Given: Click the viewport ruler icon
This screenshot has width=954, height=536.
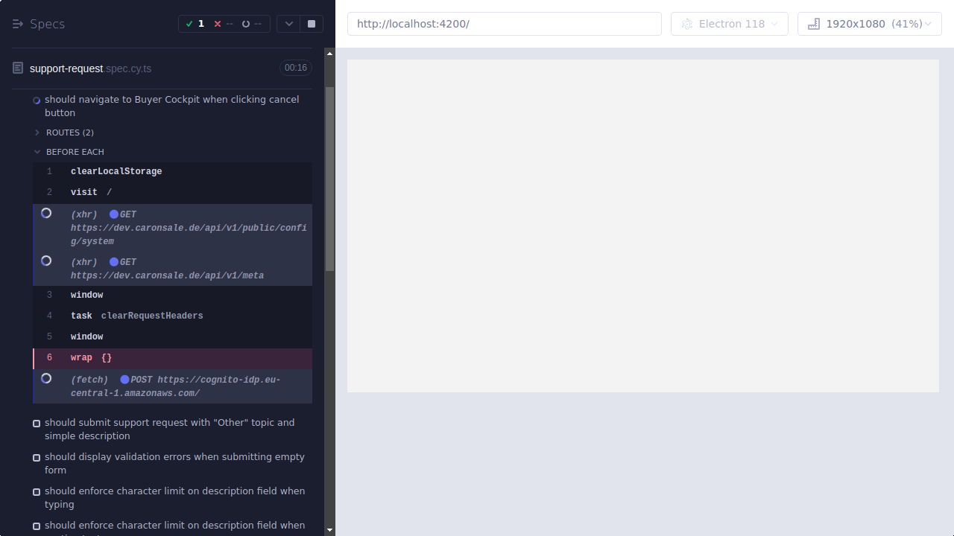Looking at the screenshot, I should [813, 23].
